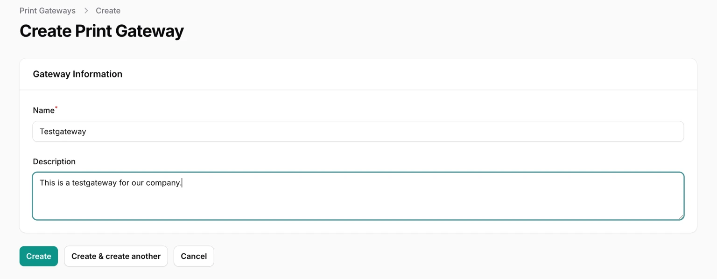Click the Description field label
Viewport: 717px width, 279px height.
[54, 162]
